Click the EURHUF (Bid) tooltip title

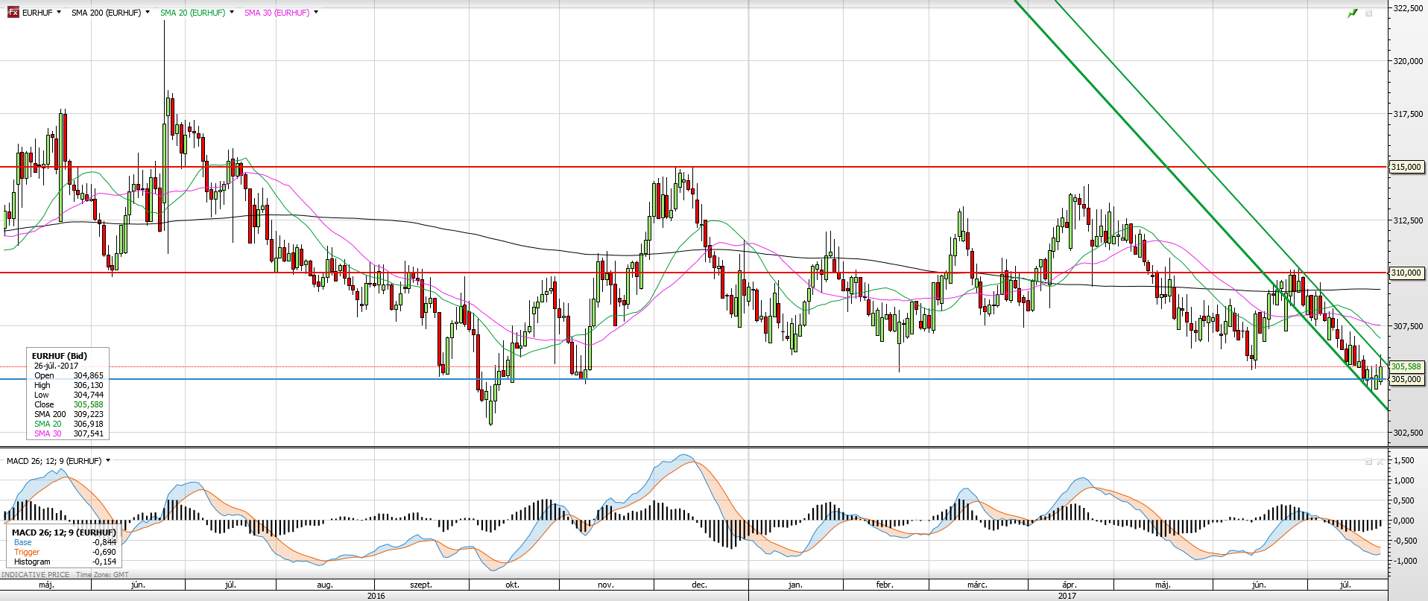coord(60,356)
